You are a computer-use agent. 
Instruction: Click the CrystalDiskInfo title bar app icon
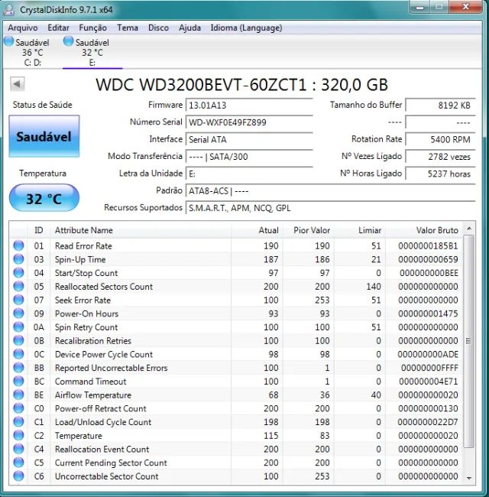(x=9, y=10)
